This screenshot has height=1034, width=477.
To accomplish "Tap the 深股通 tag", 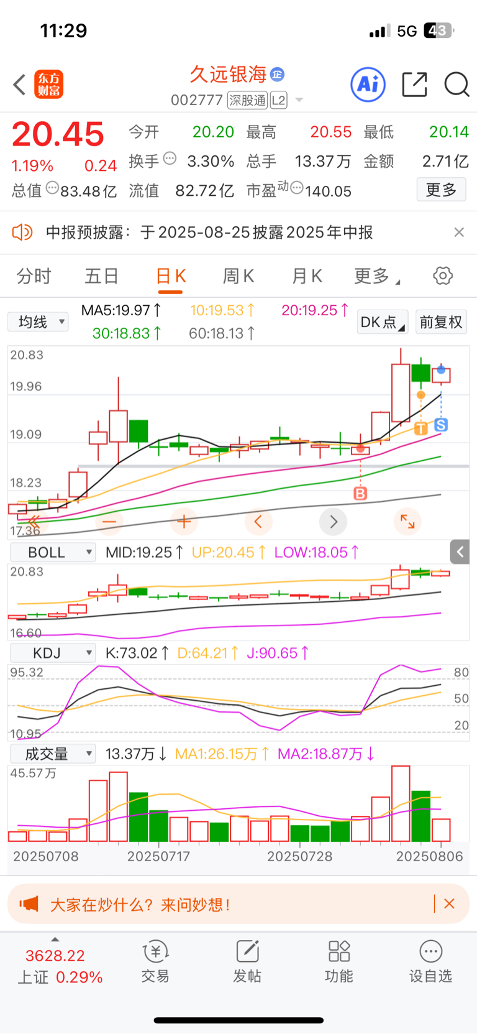I will pos(247,100).
